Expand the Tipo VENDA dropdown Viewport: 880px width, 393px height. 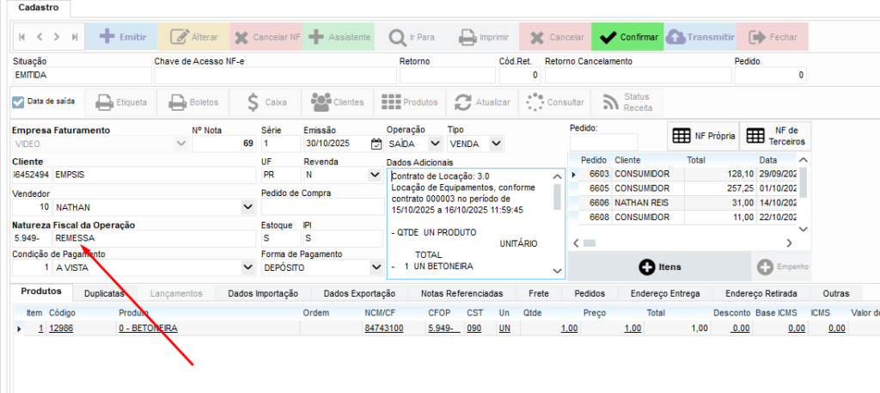coord(497,144)
